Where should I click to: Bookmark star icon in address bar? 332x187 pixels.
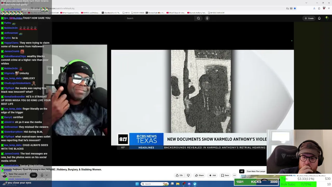(x=295, y=8)
